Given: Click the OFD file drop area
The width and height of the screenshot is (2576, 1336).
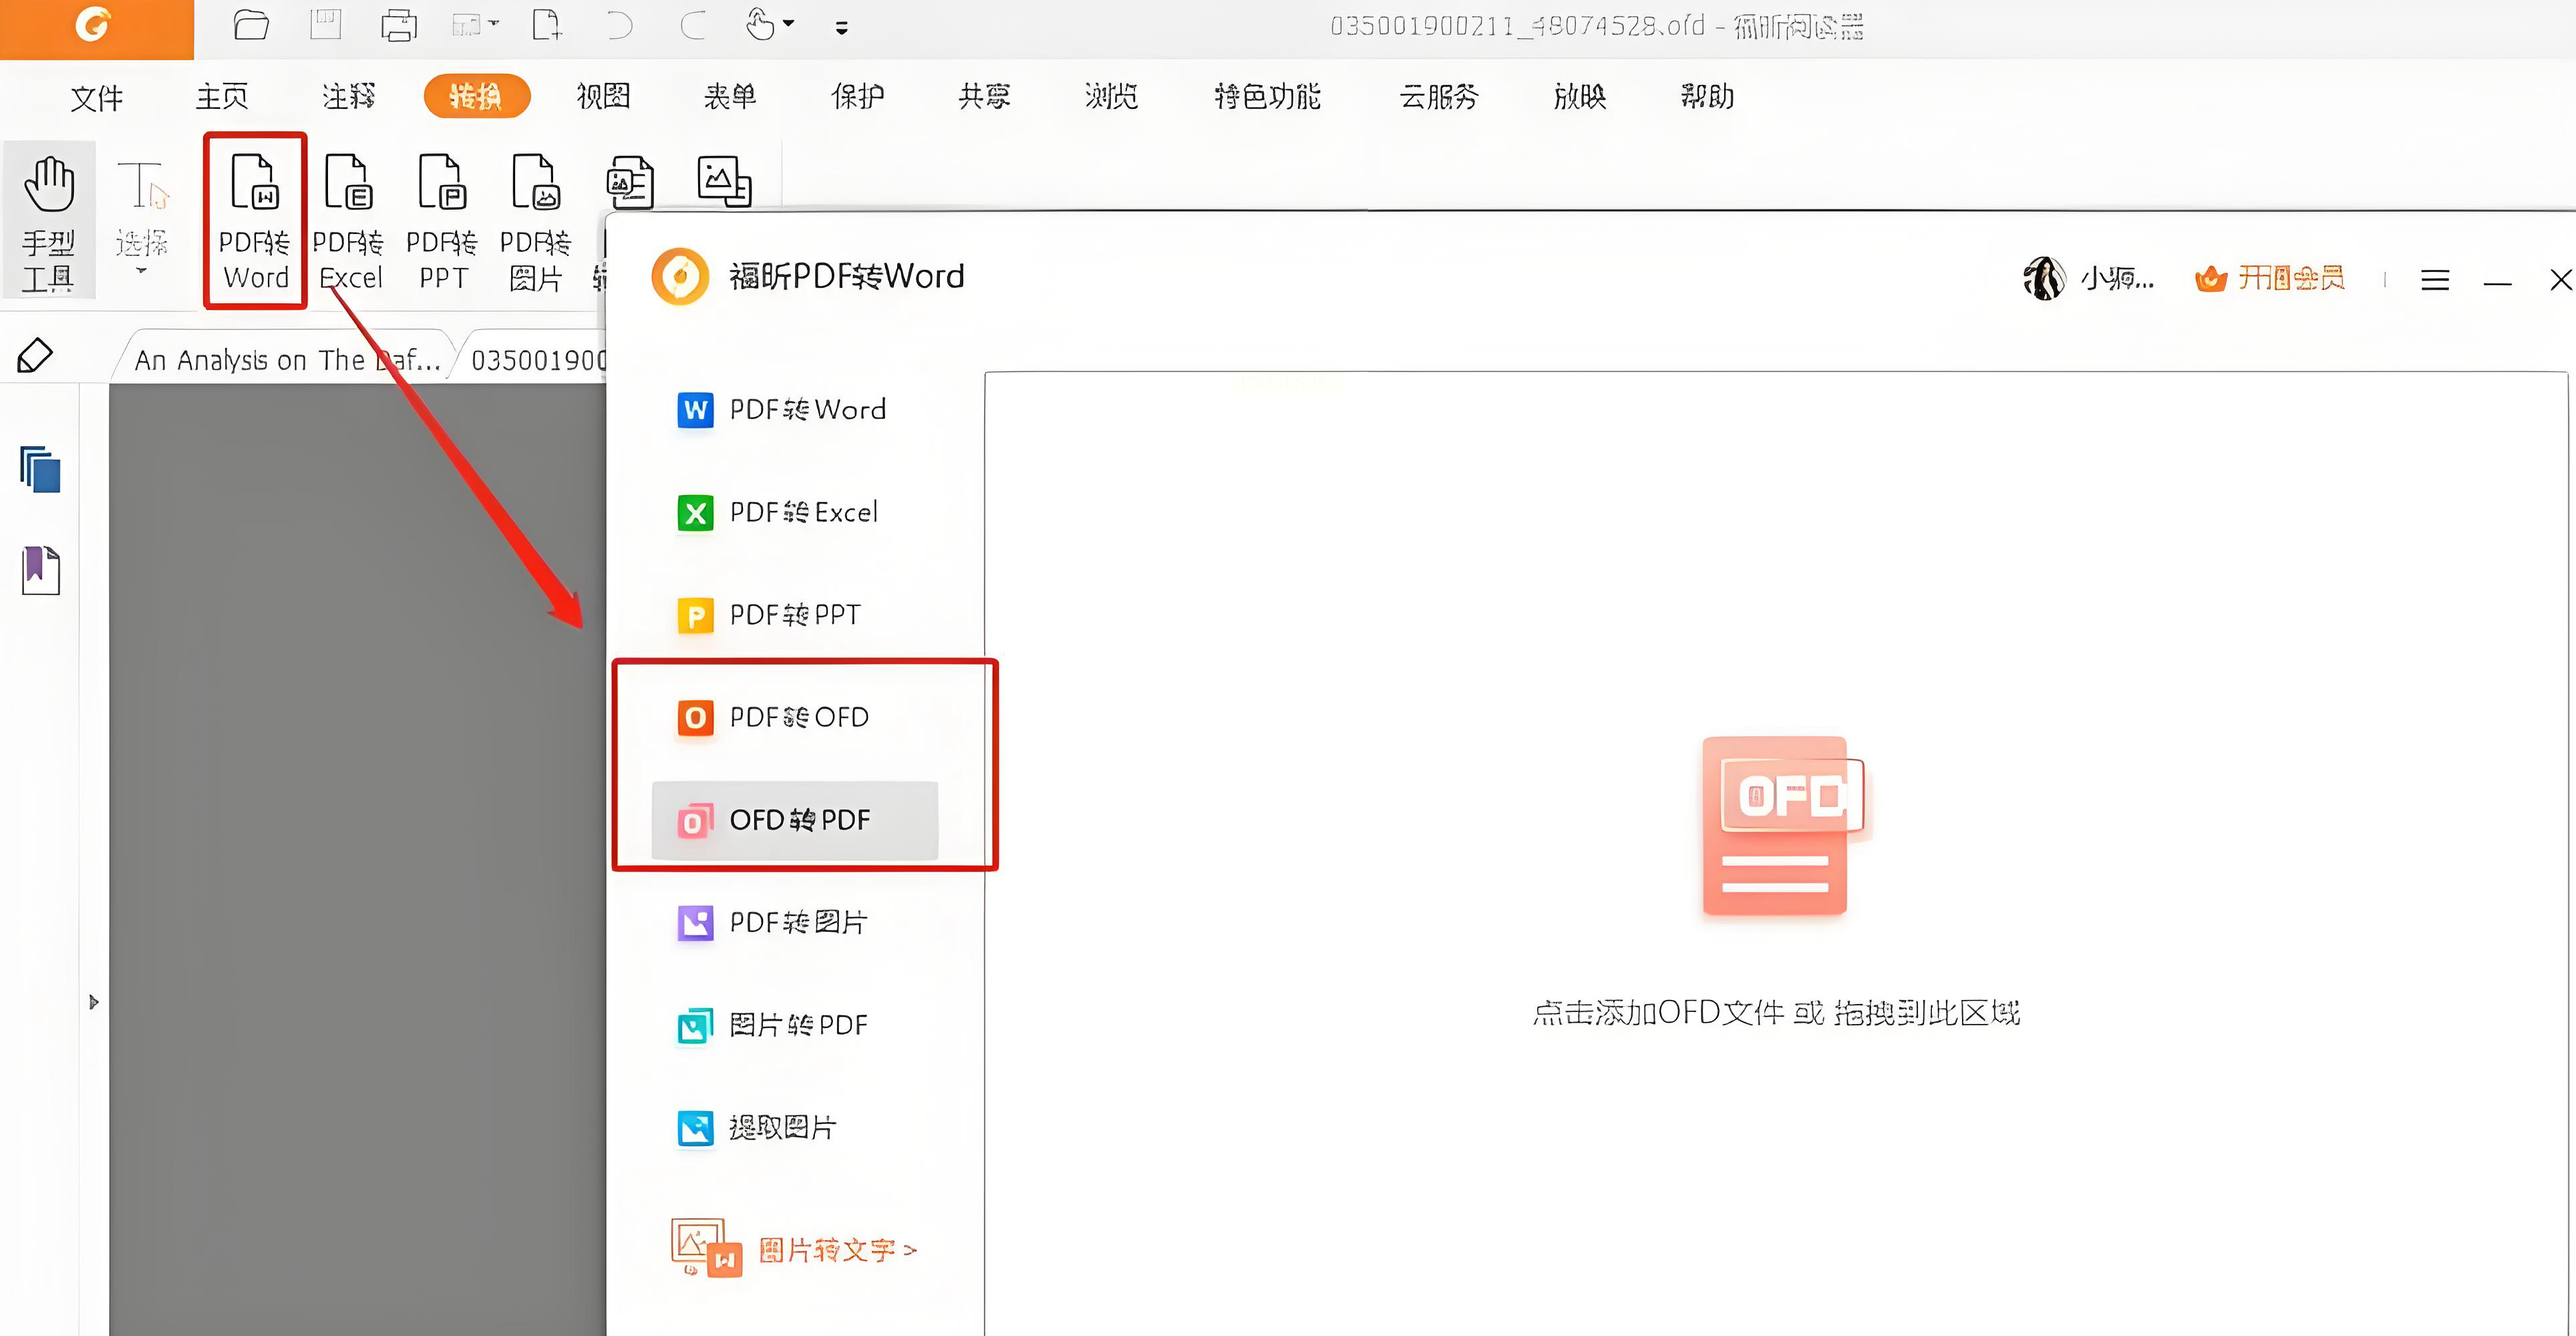Looking at the screenshot, I should coord(1775,850).
